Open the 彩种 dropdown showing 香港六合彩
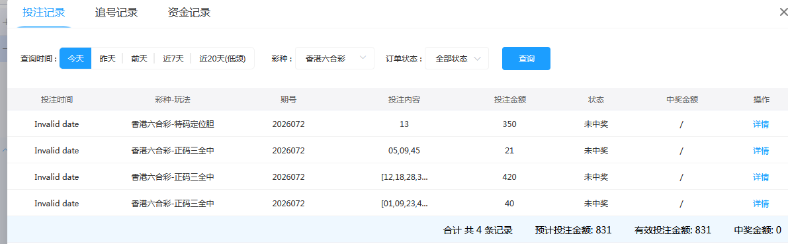This screenshot has height=244, width=788. pos(335,58)
